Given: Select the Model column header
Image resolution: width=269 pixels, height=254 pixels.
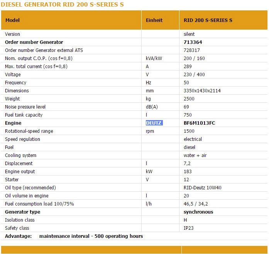Looking at the screenshot, I should [x=12, y=20].
